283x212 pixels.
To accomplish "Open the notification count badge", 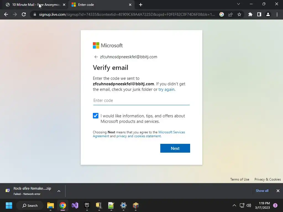I will coord(275,205).
